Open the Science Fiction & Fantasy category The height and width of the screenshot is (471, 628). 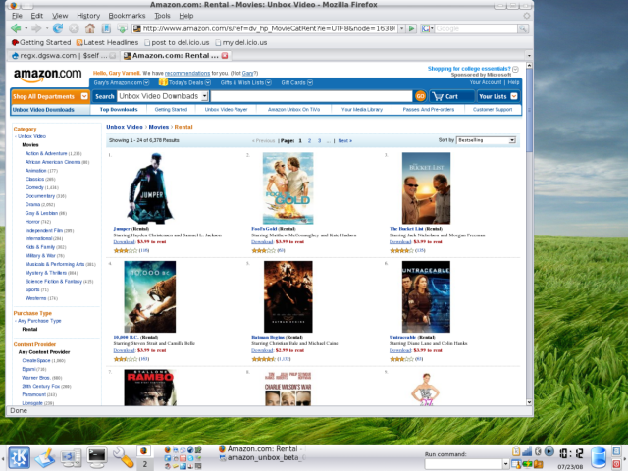point(54,282)
